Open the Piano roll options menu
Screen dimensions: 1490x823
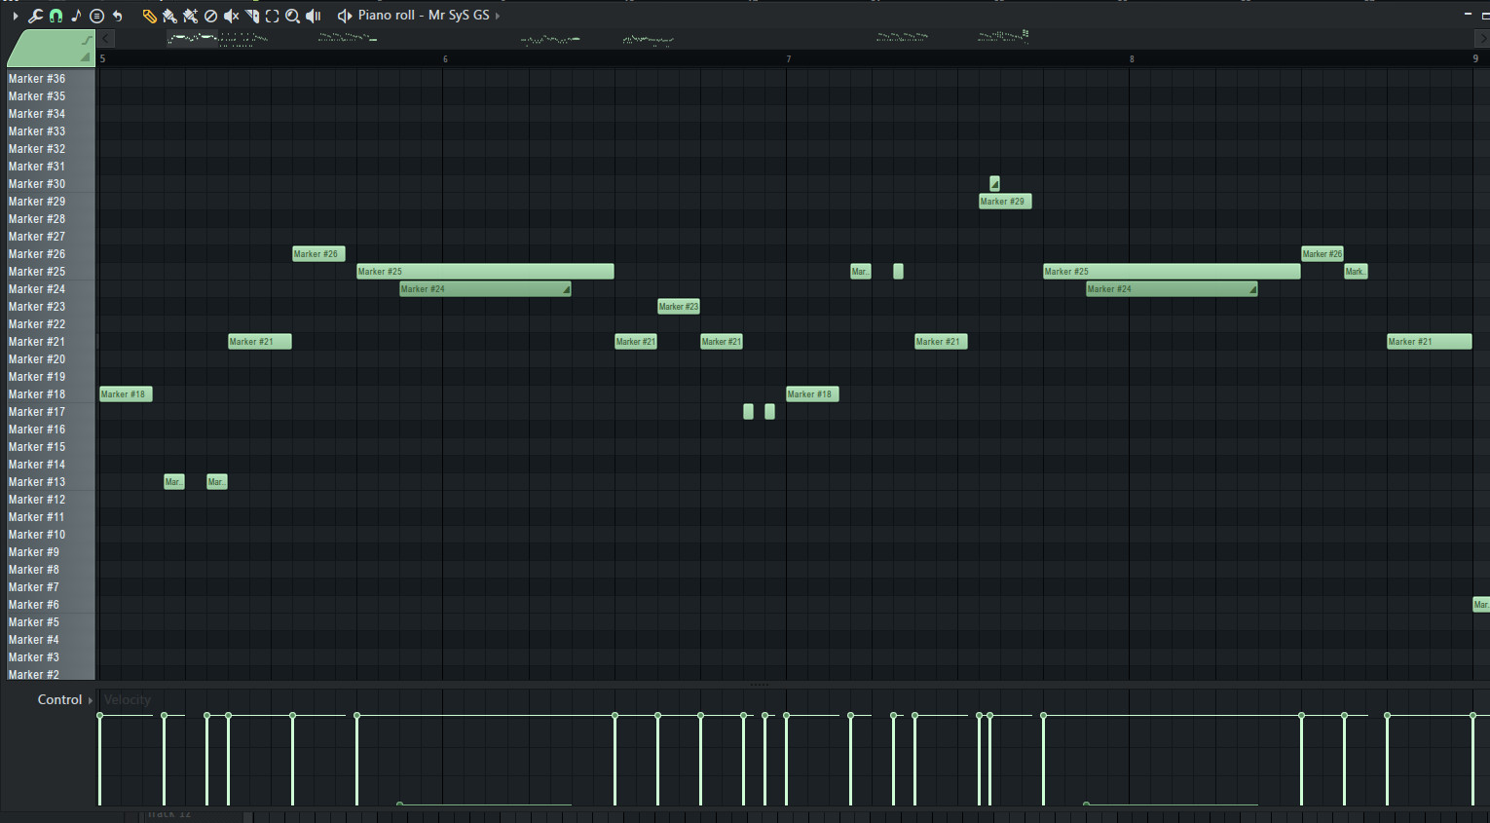(x=97, y=16)
